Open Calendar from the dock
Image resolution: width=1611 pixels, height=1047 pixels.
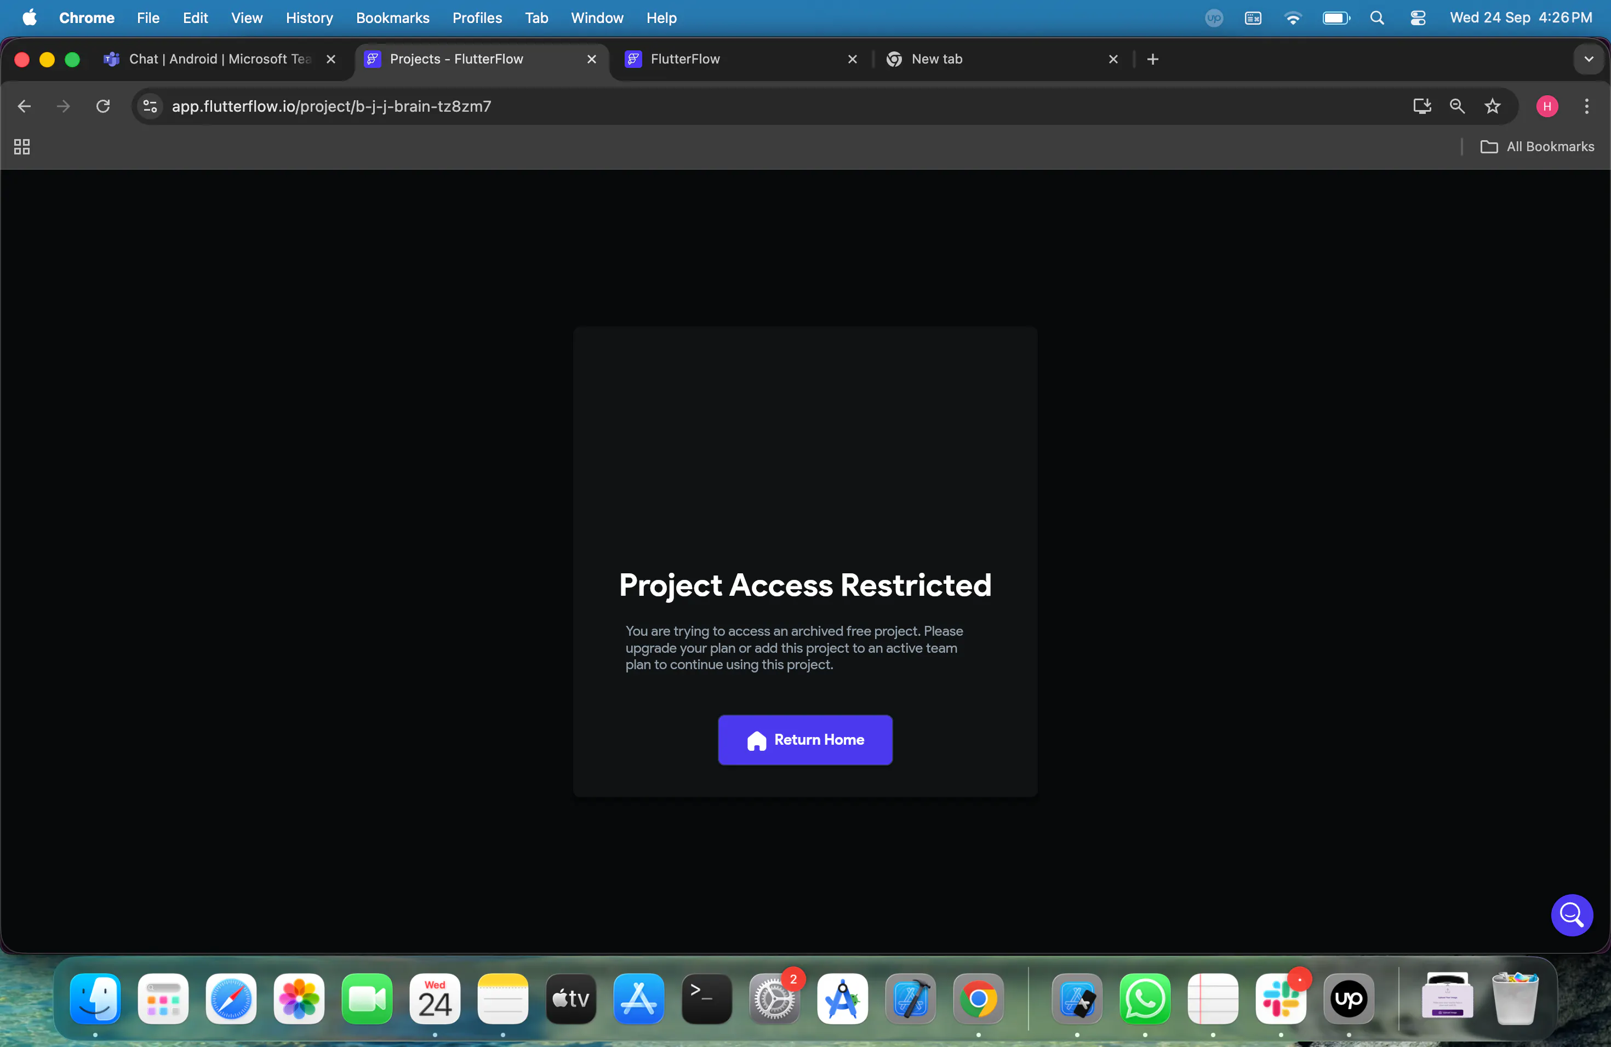pyautogui.click(x=435, y=998)
